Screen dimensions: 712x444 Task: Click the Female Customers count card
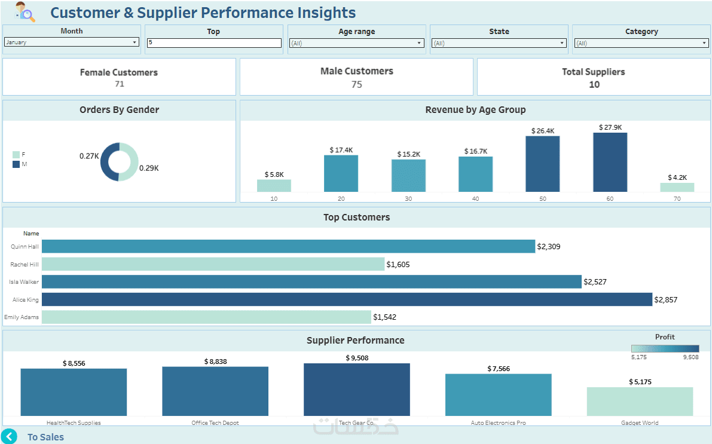pyautogui.click(x=119, y=77)
